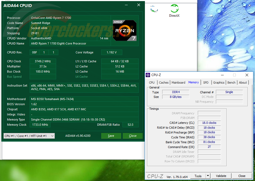Click the Close button in AIDA64 CPUID
Image resolution: width=255 pixels, height=181 pixels.
(133, 136)
